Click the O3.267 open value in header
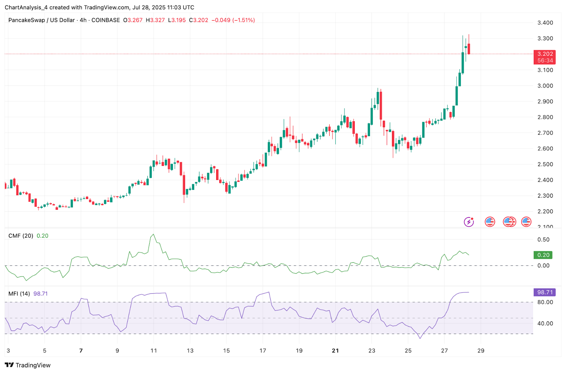Viewport: 566px width, 373px height. 133,20
